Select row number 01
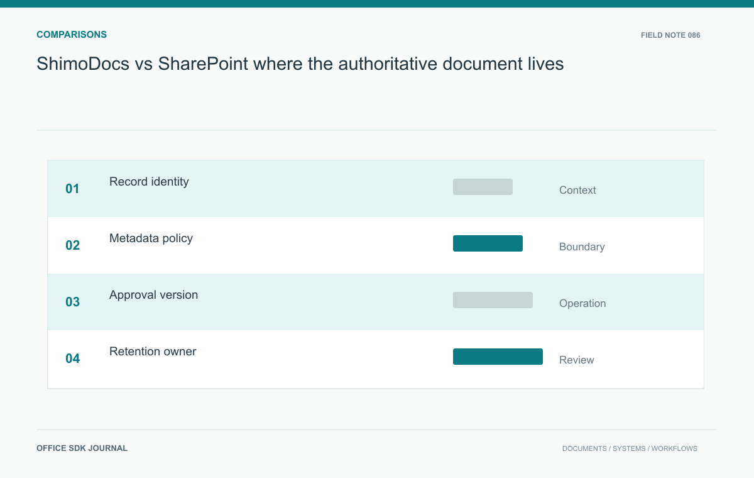Screen dimensions: 754x478 pyautogui.click(x=72, y=189)
